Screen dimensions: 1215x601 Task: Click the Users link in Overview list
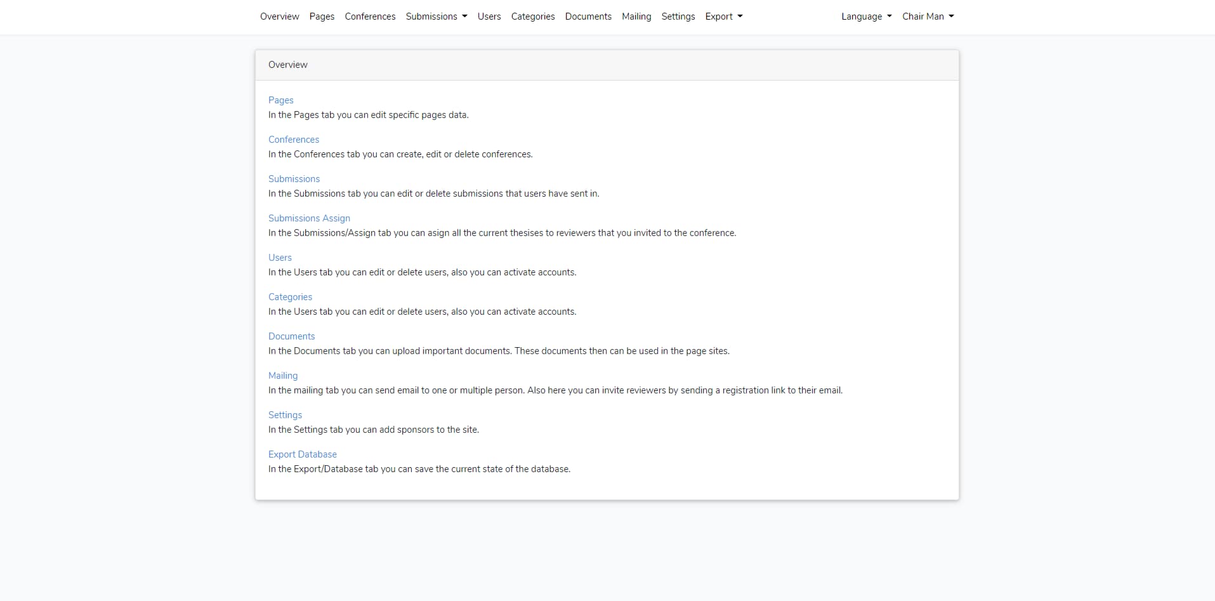click(x=280, y=258)
